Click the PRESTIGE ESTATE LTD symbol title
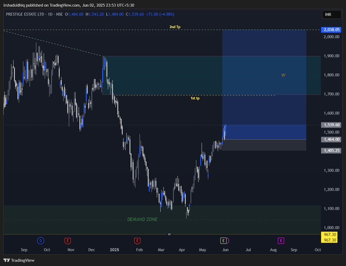This screenshot has height=266, width=346. coord(25,14)
